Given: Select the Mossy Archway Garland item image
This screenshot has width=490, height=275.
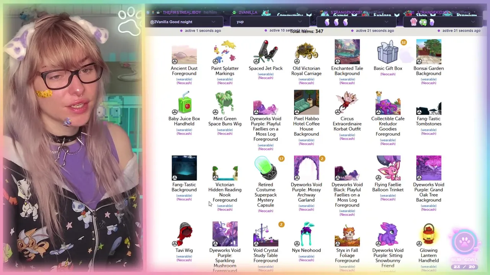Looking at the screenshot, I should (x=306, y=168).
